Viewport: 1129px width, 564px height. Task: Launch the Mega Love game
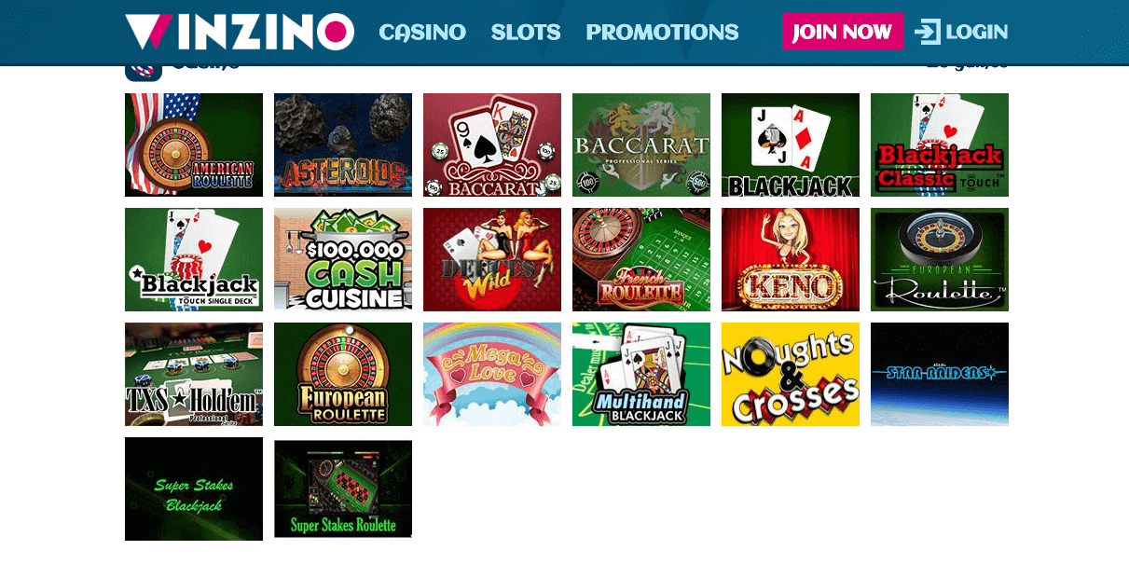pyautogui.click(x=492, y=374)
